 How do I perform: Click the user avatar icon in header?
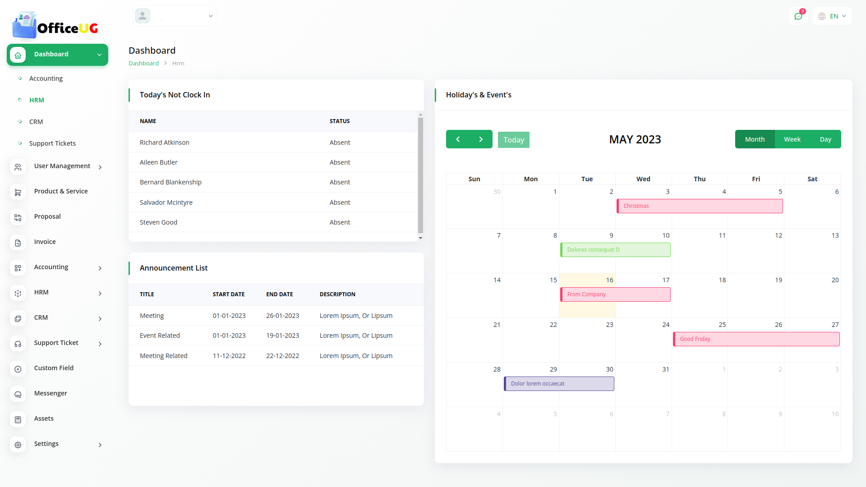click(143, 16)
